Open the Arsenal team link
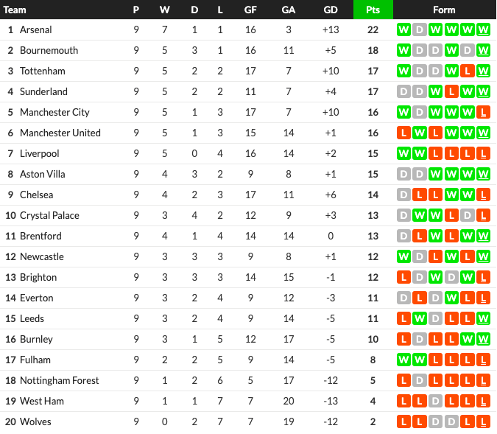 [35, 30]
